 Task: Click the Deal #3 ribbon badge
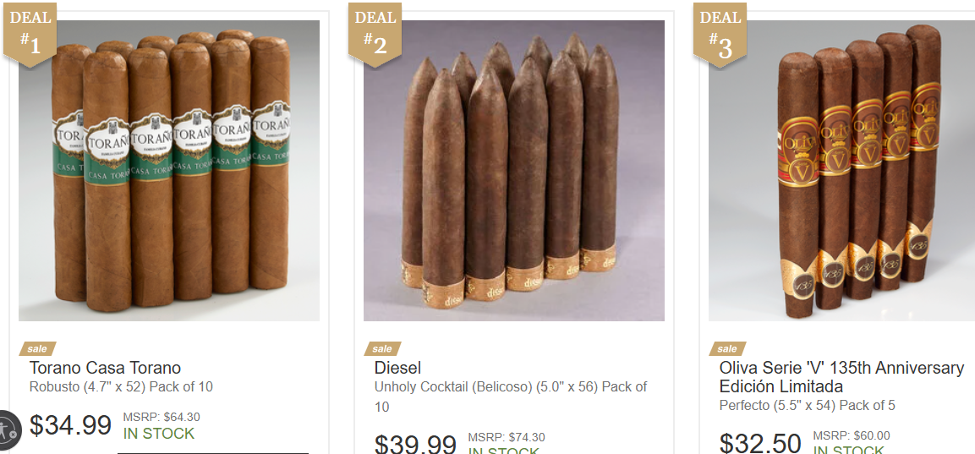pyautogui.click(x=720, y=33)
